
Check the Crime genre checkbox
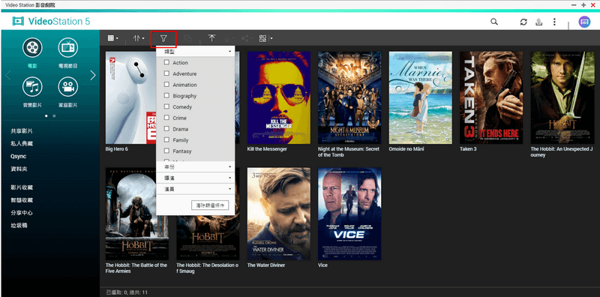click(166, 118)
